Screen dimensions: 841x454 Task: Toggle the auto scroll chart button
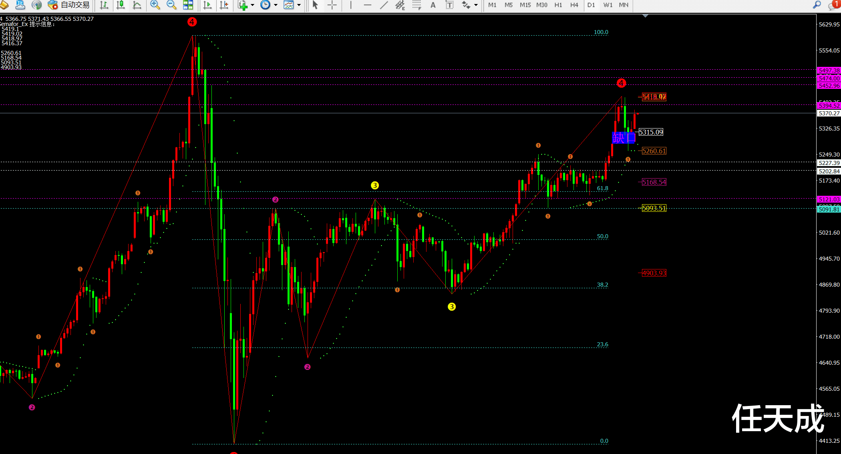207,5
